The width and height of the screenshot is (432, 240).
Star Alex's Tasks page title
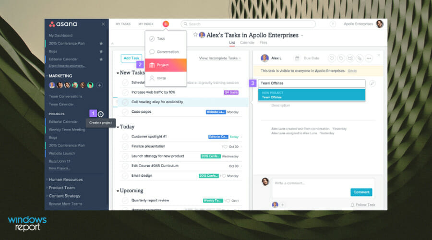[195, 35]
